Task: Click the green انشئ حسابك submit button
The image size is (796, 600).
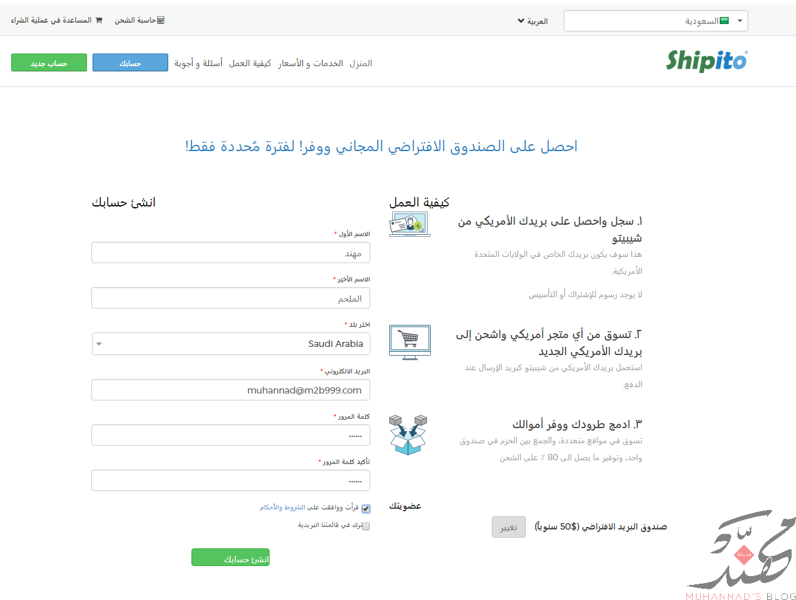Action: coord(230,557)
